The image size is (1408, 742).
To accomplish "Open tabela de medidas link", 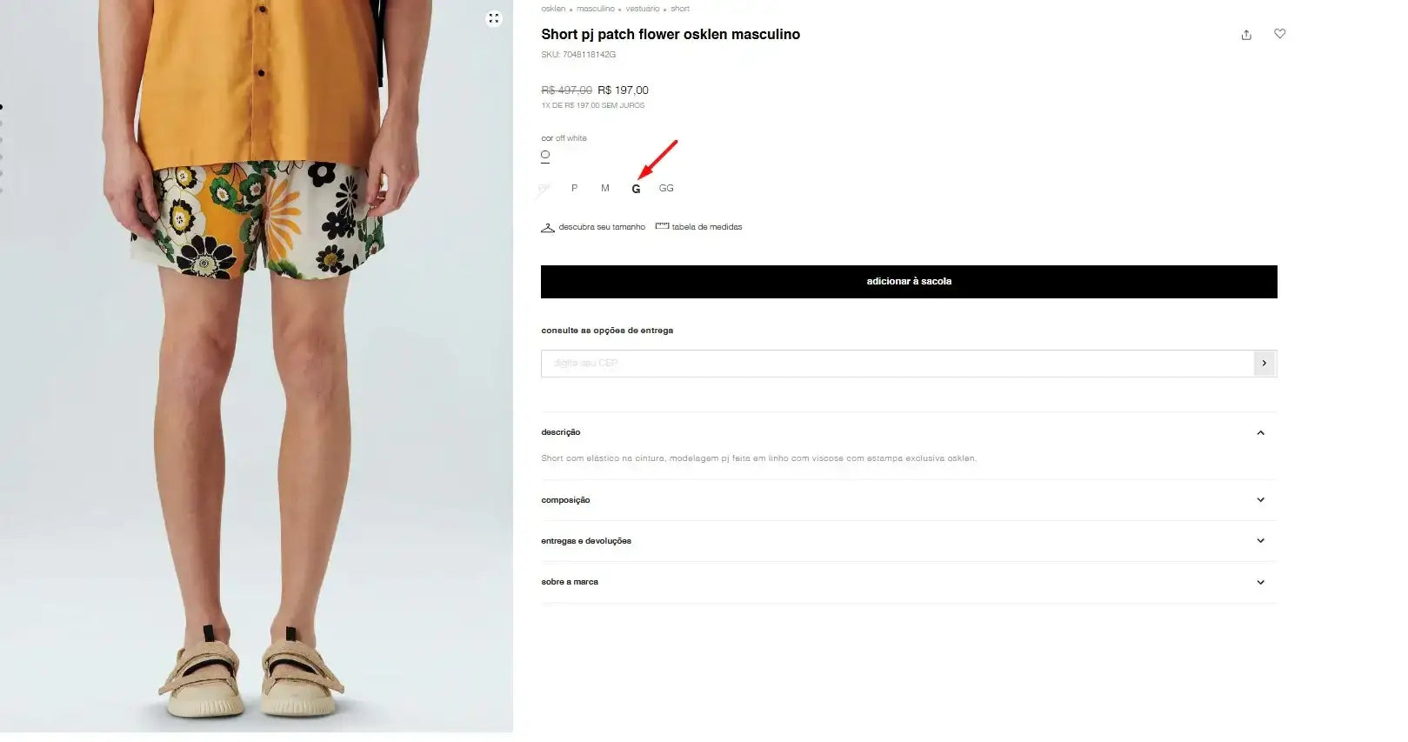I will click(x=706, y=227).
